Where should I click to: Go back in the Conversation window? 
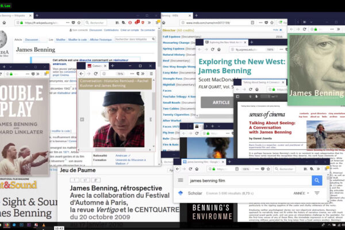[82, 74]
